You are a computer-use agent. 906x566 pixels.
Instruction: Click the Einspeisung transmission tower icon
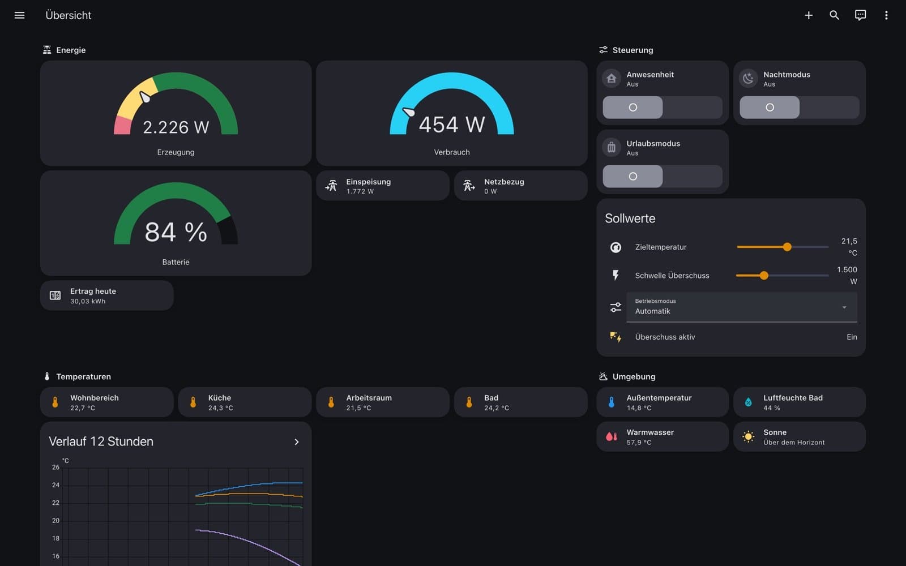(x=331, y=186)
